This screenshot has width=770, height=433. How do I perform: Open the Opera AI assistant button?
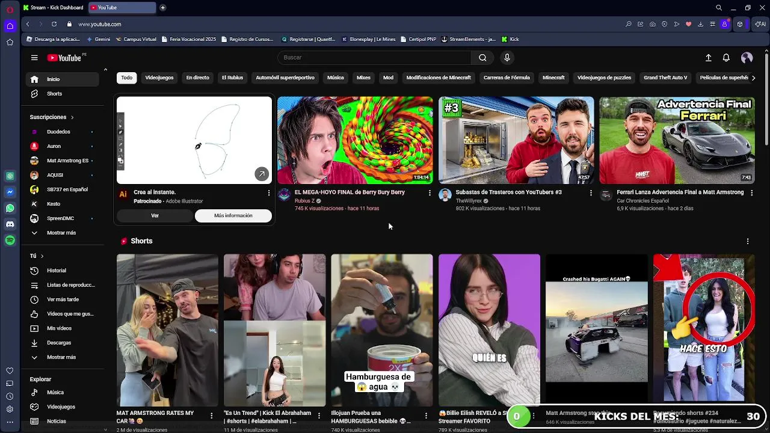760,24
